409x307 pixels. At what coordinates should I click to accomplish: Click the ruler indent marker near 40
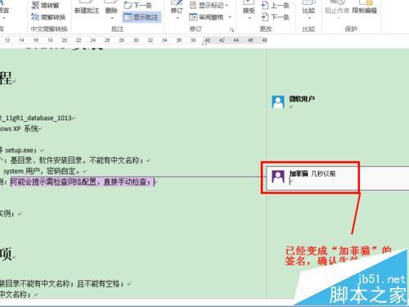tap(204, 43)
